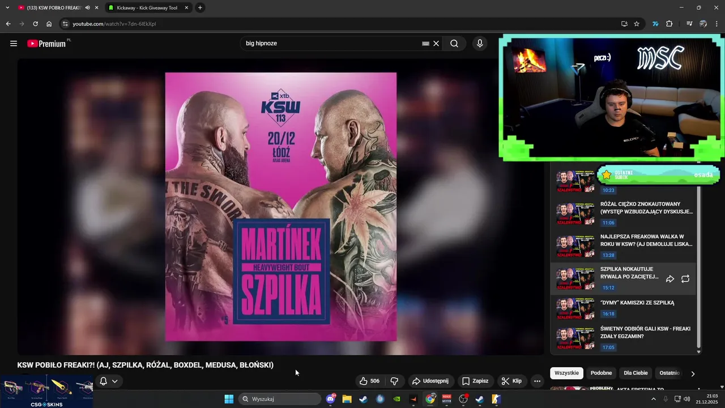Share the video using Udostępnij
Screen dimensions: 725x408
point(430,381)
